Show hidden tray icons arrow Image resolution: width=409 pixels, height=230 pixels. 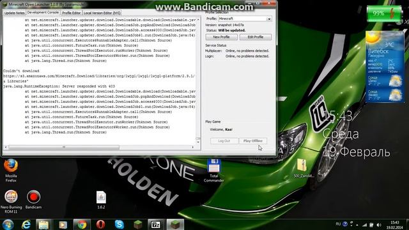point(357,225)
